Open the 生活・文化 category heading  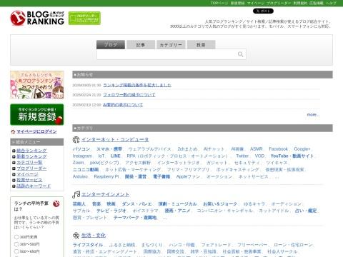point(94,236)
